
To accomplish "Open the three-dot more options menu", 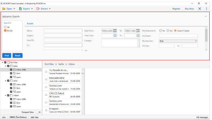I will tap(207, 9).
